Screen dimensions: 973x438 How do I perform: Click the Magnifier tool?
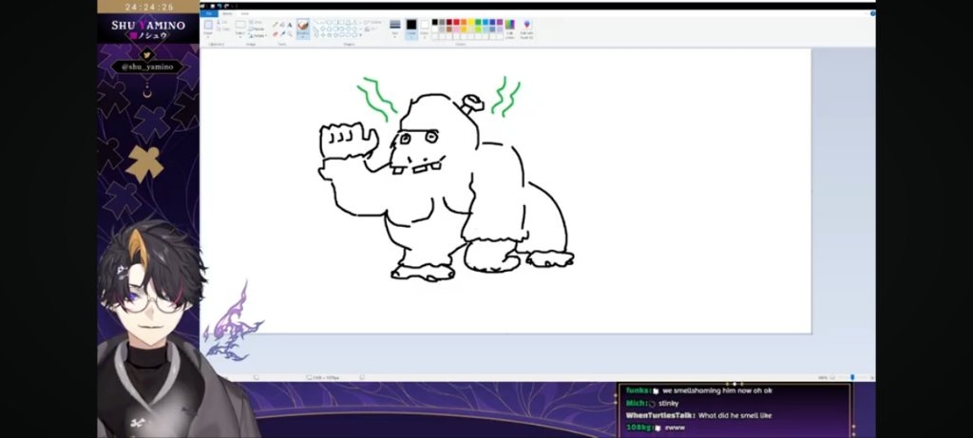coord(290,34)
